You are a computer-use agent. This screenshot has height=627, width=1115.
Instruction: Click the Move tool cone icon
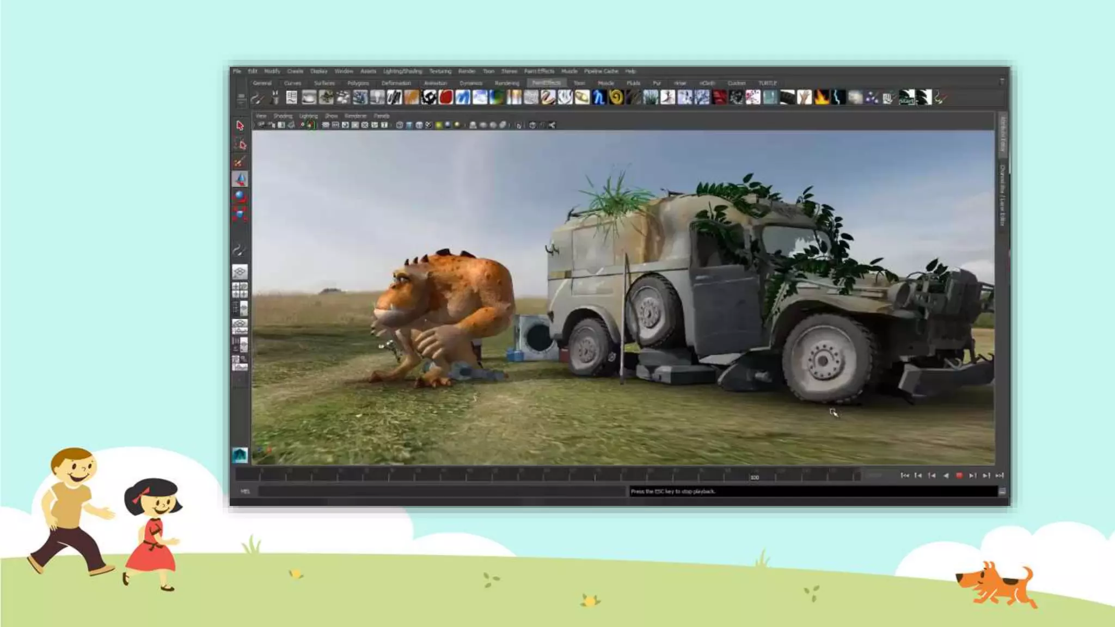coord(240,179)
